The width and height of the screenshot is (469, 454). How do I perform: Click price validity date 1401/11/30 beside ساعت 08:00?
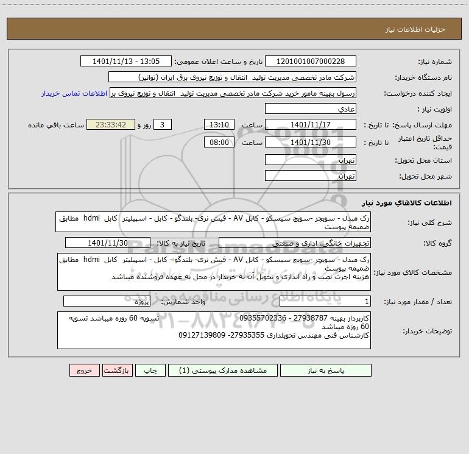click(x=311, y=142)
